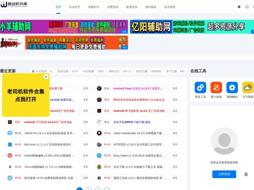Close the yellow popup with X

click(46, 77)
